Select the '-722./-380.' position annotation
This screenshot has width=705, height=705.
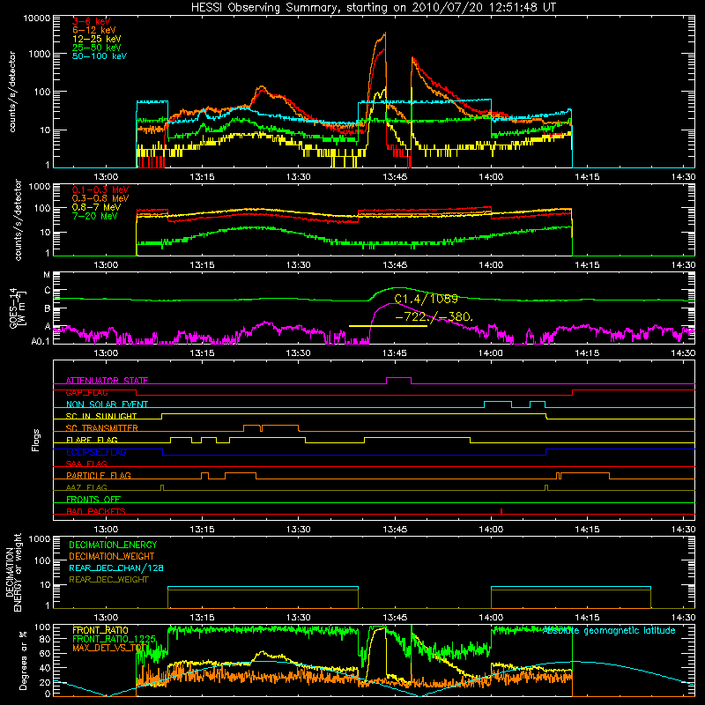pos(434,317)
